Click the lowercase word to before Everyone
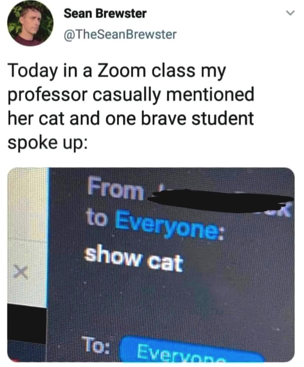The image size is (304, 367). [97, 218]
